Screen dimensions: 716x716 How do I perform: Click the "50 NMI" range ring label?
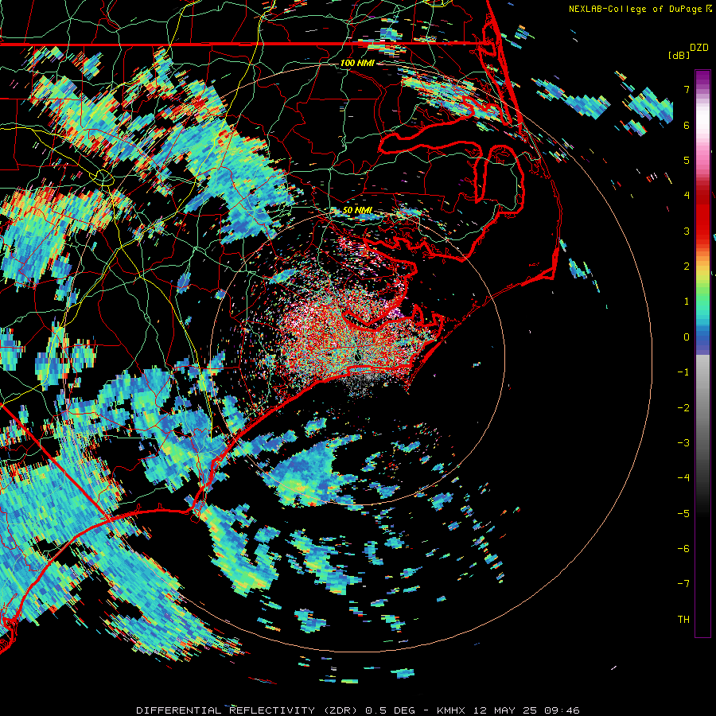(x=357, y=210)
